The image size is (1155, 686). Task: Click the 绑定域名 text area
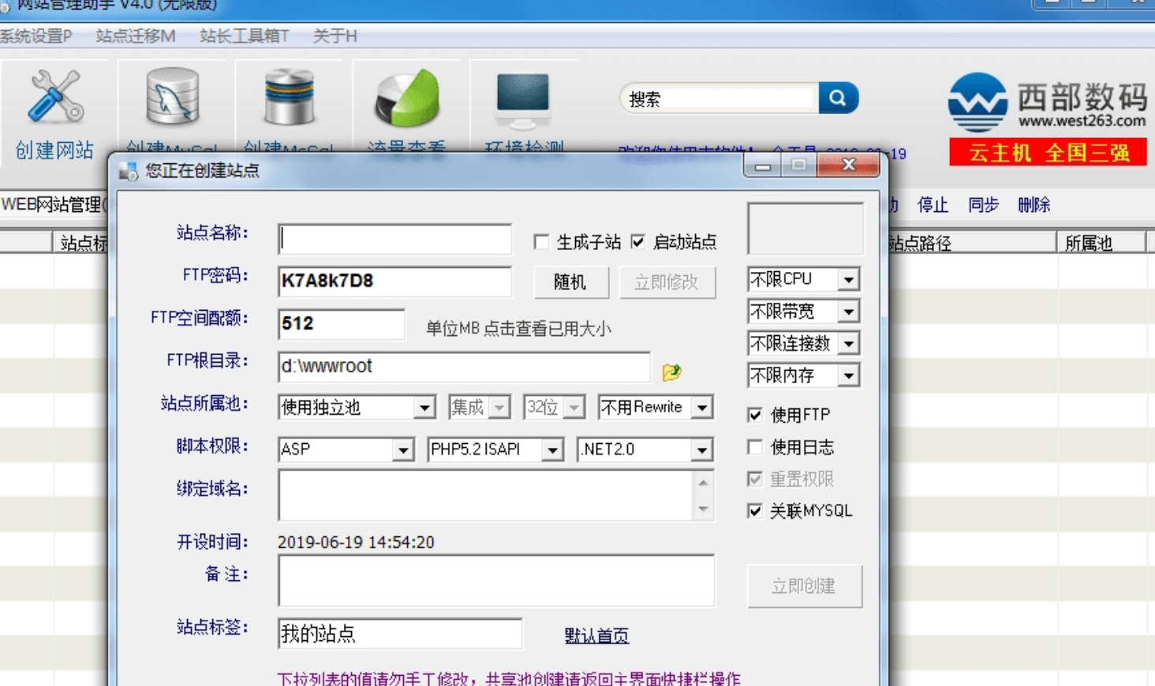[486, 495]
